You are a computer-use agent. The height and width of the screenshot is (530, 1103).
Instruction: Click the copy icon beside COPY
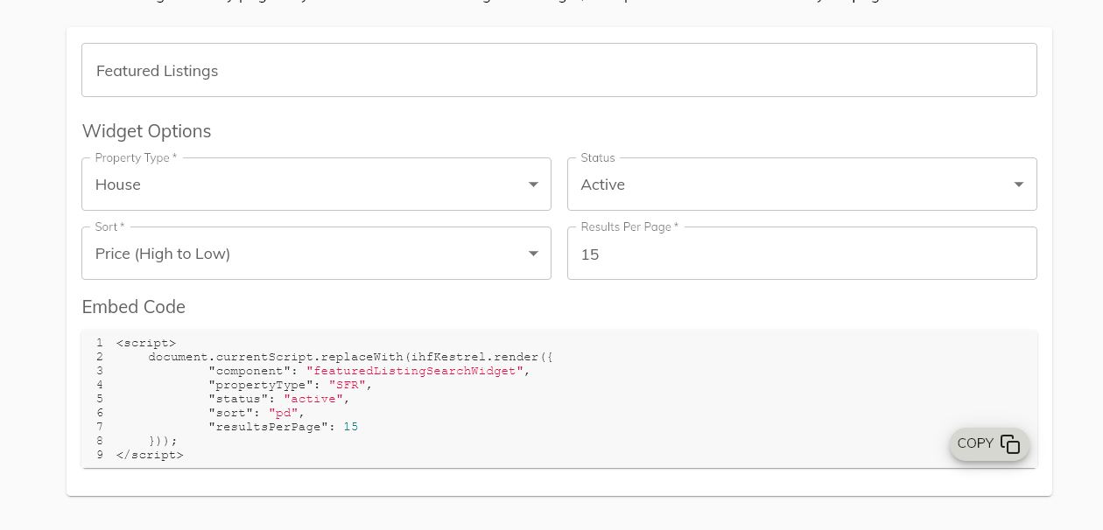(x=1010, y=444)
